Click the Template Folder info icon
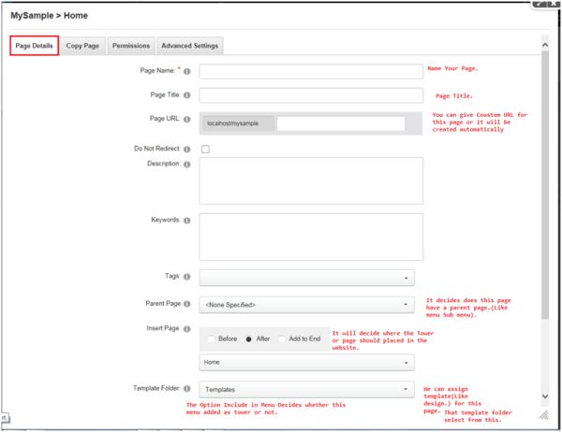The width and height of the screenshot is (562, 432). click(x=186, y=389)
